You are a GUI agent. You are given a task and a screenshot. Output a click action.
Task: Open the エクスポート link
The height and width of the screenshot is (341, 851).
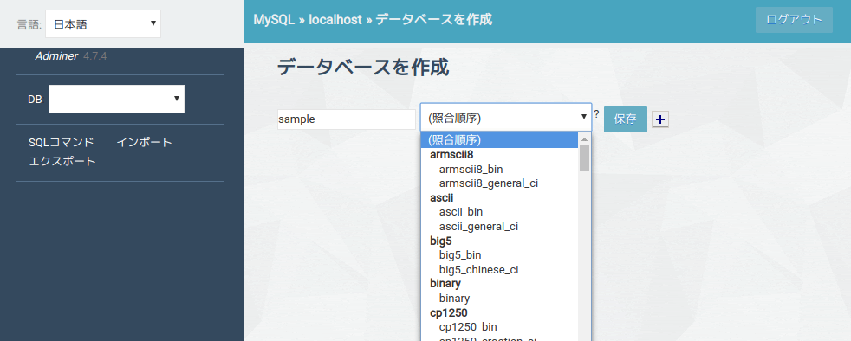click(62, 162)
